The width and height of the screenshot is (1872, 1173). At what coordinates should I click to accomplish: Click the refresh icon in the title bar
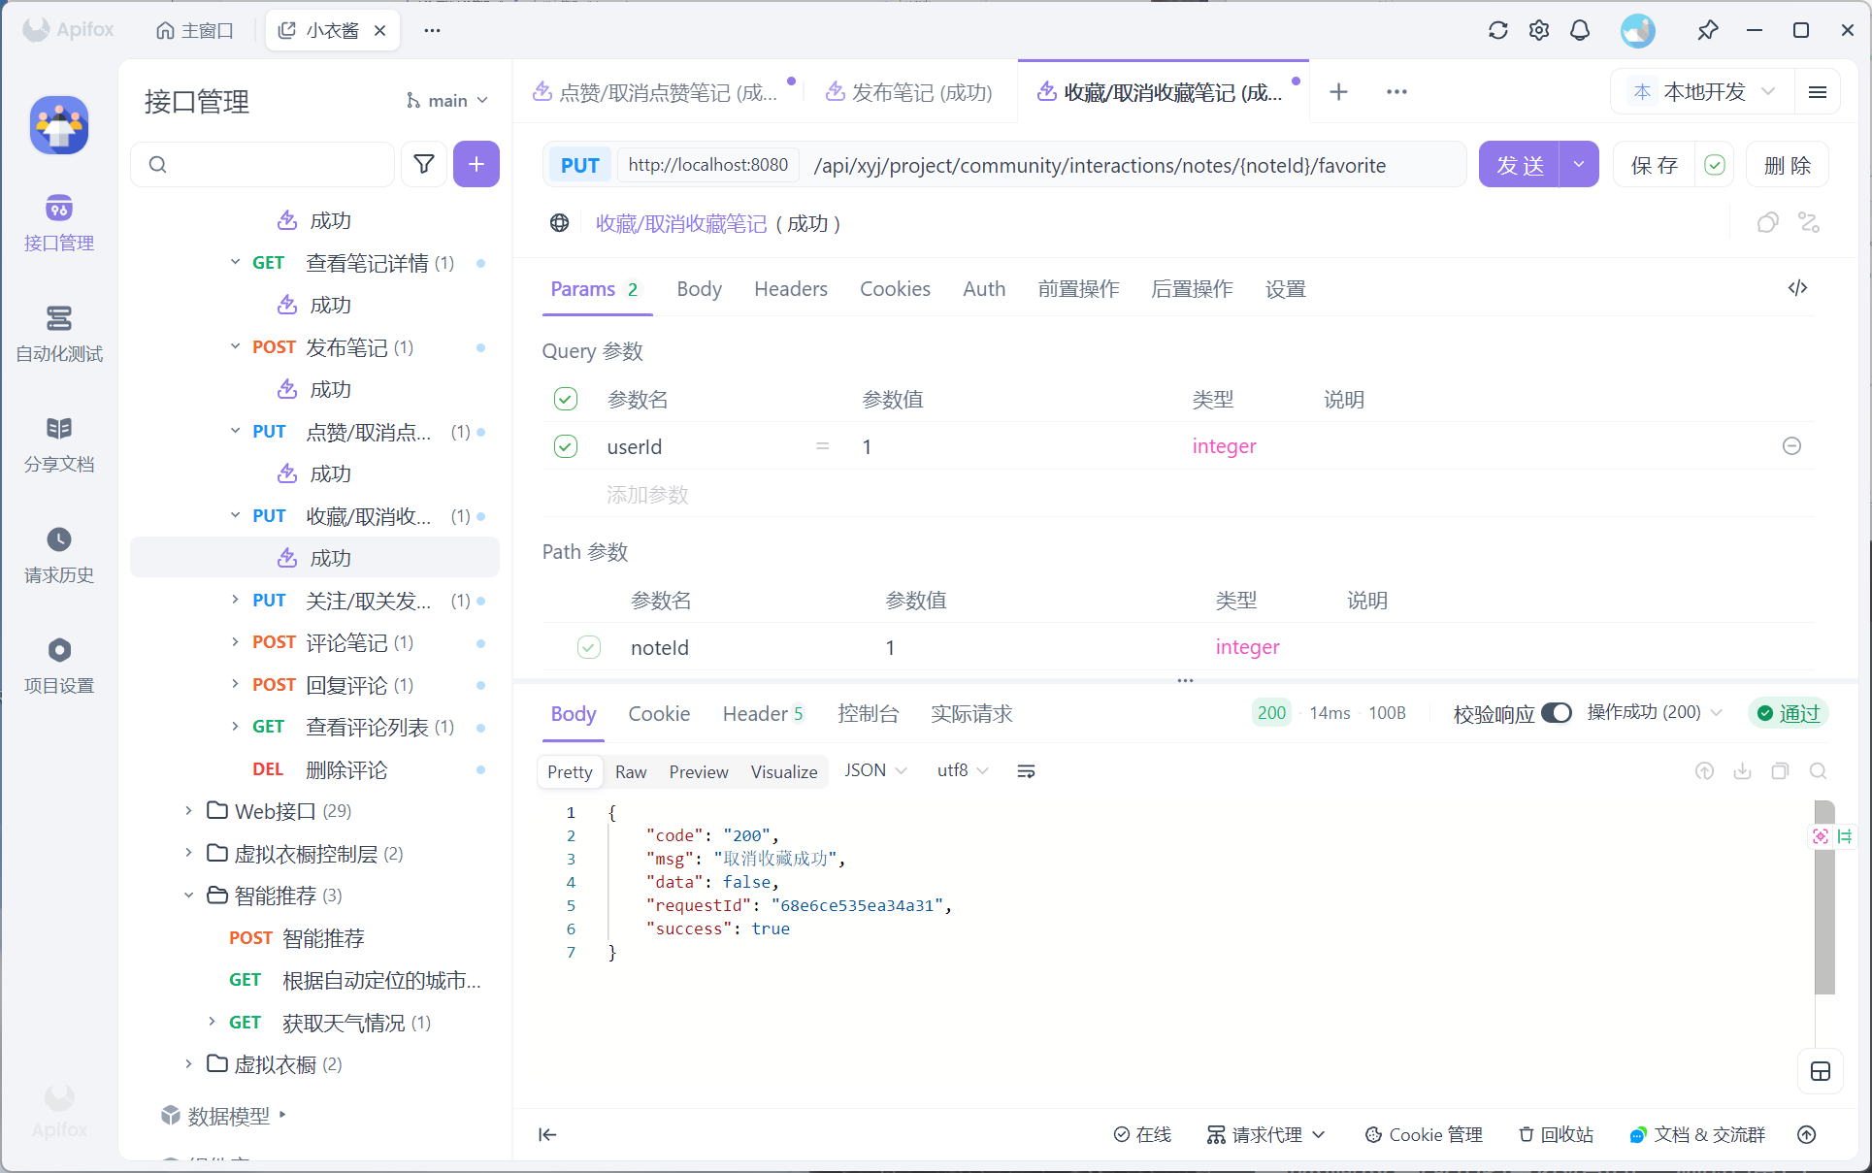click(x=1497, y=30)
